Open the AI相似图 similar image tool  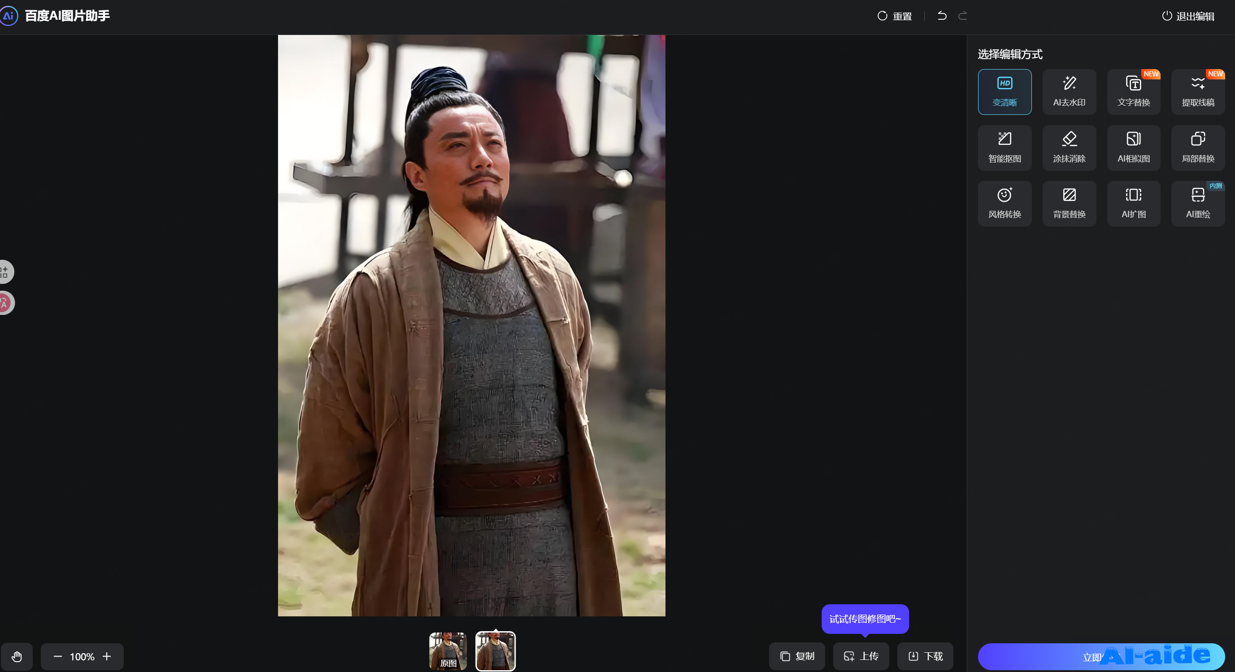point(1133,148)
